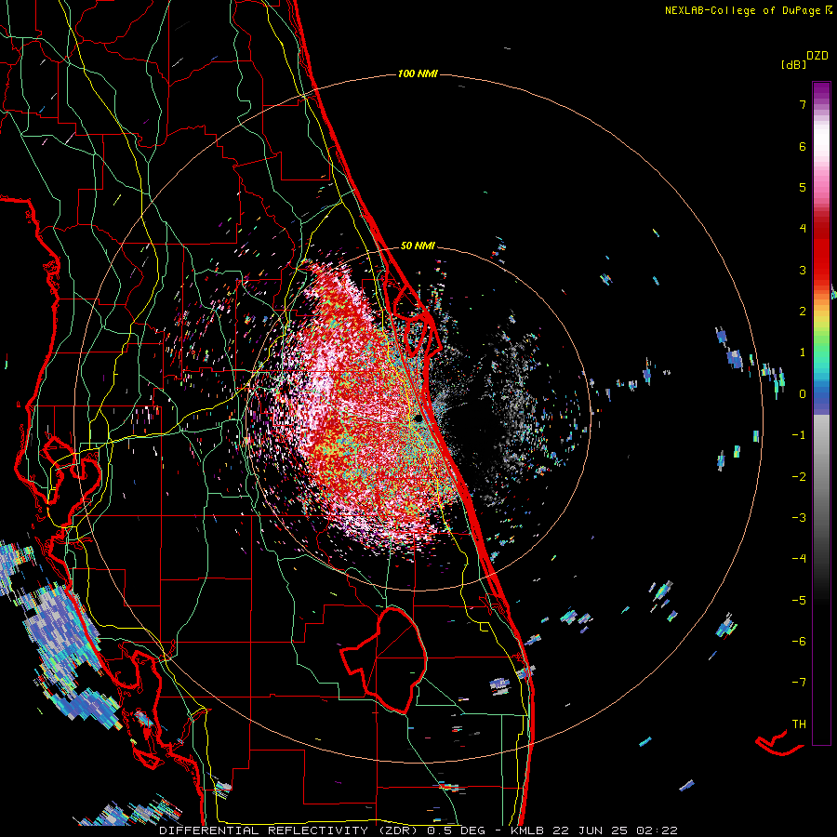Click the black radar site dot at center
This screenshot has width=837, height=837.
coord(418,418)
